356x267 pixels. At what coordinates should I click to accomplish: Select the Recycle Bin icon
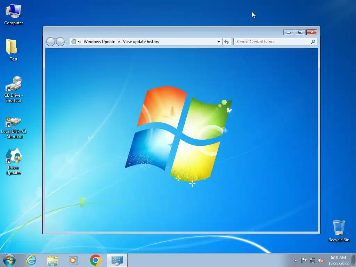(x=339, y=231)
